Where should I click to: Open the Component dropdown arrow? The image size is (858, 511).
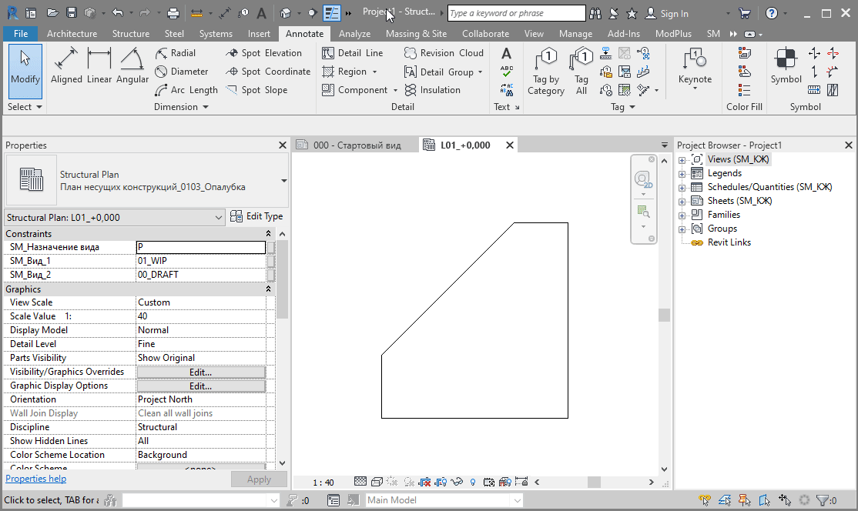[x=395, y=90]
